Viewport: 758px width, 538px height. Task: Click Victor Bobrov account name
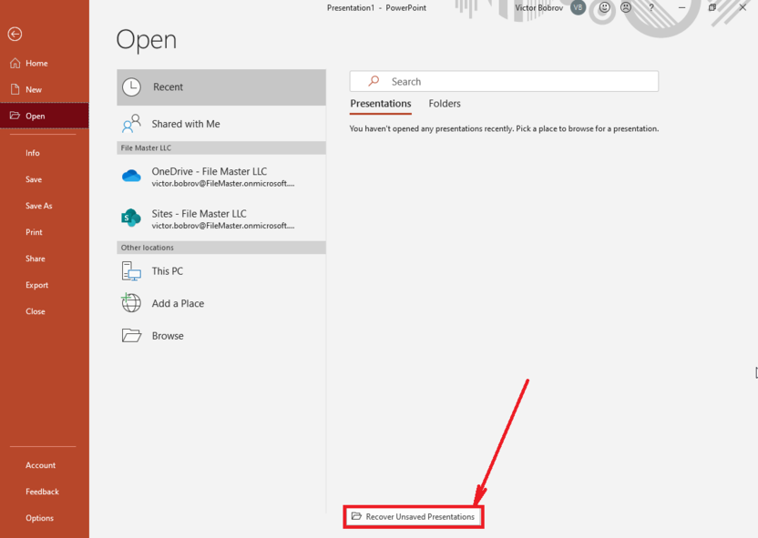tap(539, 7)
